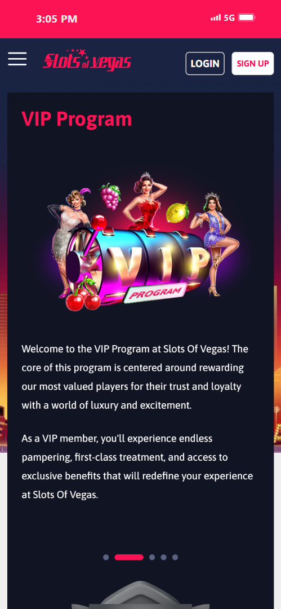Tap the LOGIN button
The height and width of the screenshot is (609, 281).
205,63
